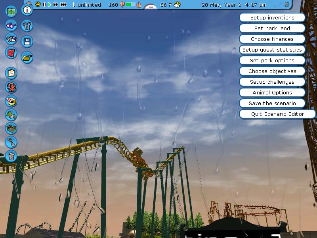
Task: Expand the top bar pull-down tab
Action: click(x=151, y=6)
